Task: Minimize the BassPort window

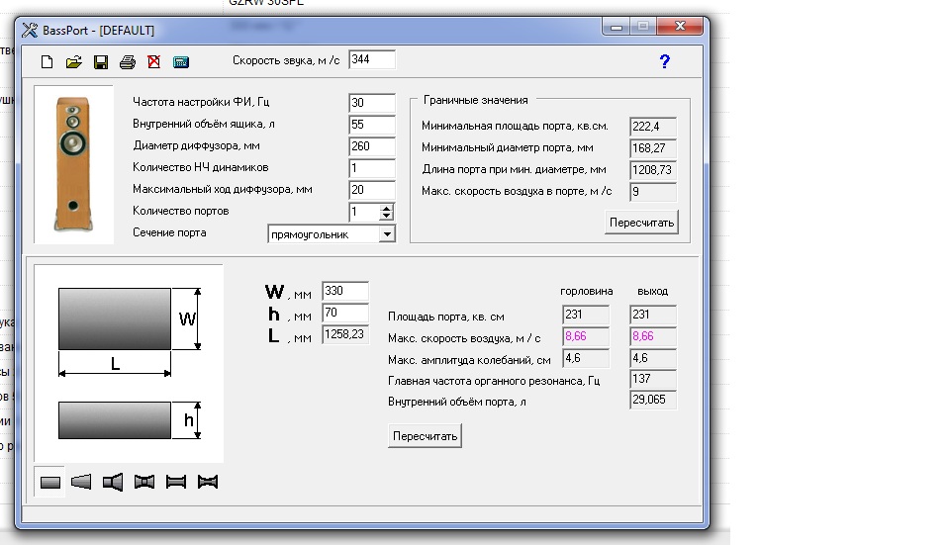Action: 617,26
